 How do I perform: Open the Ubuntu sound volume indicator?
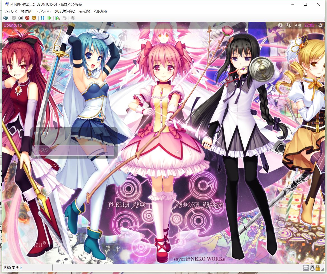click(298, 25)
